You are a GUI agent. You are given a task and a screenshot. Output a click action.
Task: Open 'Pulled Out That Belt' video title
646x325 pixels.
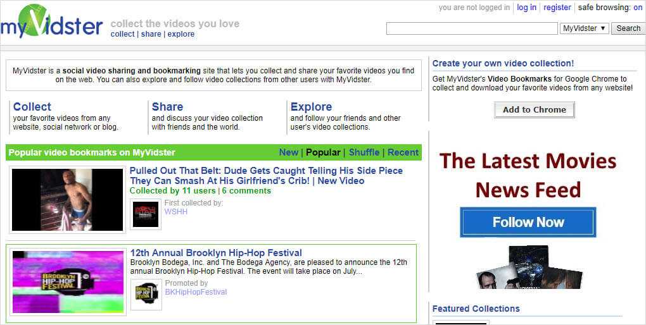coord(266,176)
